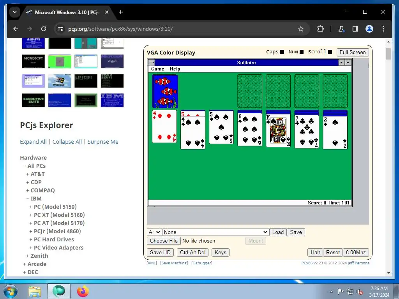Open the Windows Start menu orb
399x299 pixels.
[11, 291]
